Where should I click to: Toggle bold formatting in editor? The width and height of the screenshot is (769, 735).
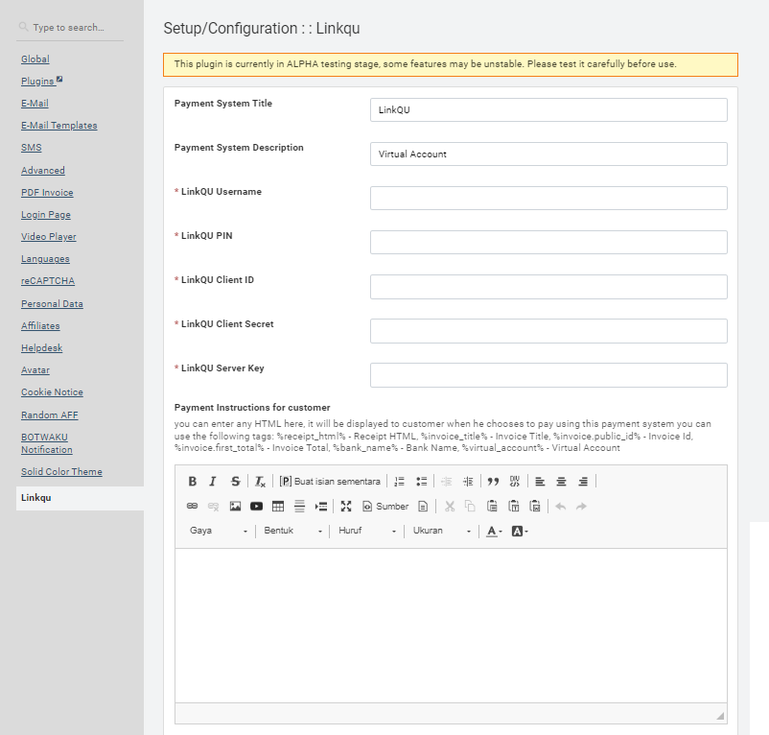(x=192, y=482)
